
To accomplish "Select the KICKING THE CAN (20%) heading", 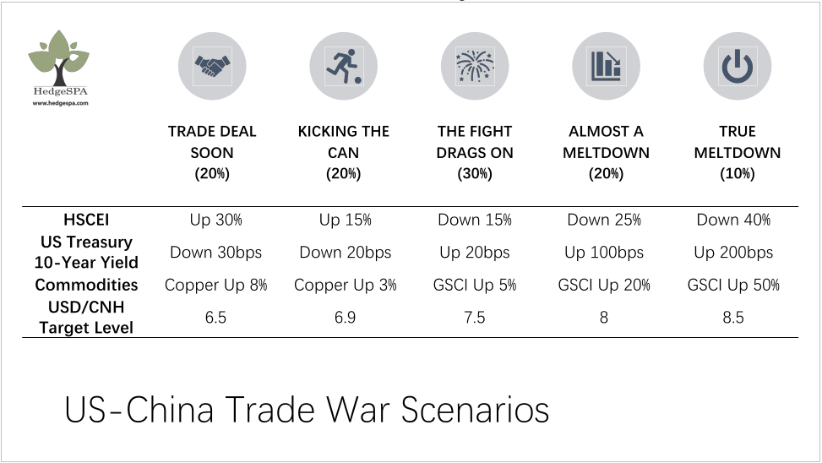I will [x=343, y=153].
